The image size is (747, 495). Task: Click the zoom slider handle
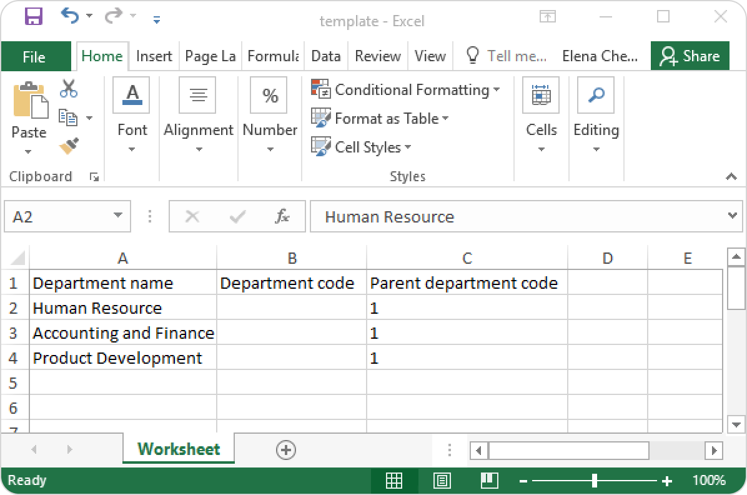(x=594, y=481)
